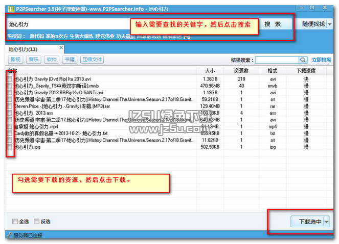339x244 pixels.
Task: Tick checkbox for 言承旭-地心引力.mp4
Action: click(9, 126)
